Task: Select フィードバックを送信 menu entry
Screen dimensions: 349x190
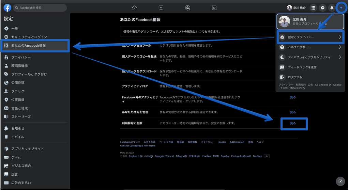Action: tap(310, 67)
